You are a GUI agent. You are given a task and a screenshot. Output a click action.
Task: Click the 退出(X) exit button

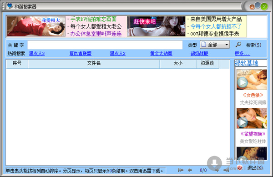[x=255, y=168]
